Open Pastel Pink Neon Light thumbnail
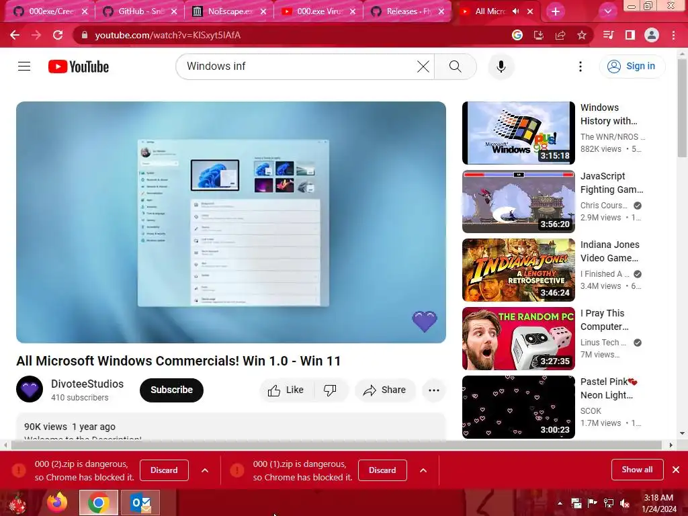 click(x=518, y=406)
